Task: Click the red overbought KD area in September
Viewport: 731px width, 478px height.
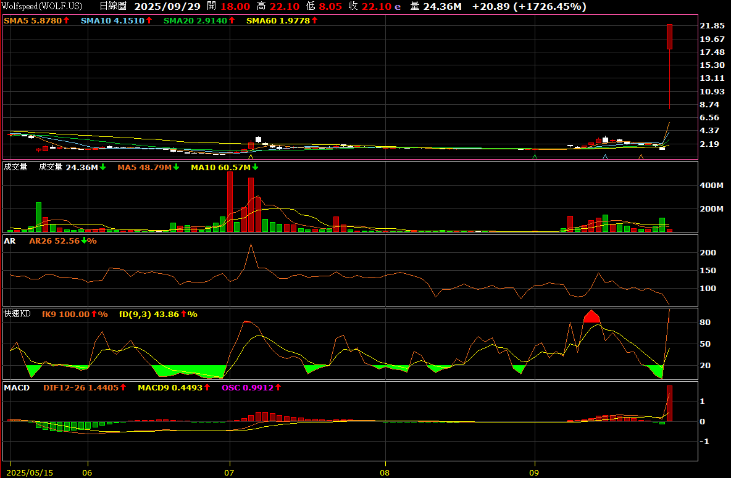Action: (x=591, y=316)
